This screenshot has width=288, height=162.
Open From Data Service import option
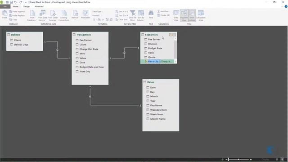tap(42, 15)
